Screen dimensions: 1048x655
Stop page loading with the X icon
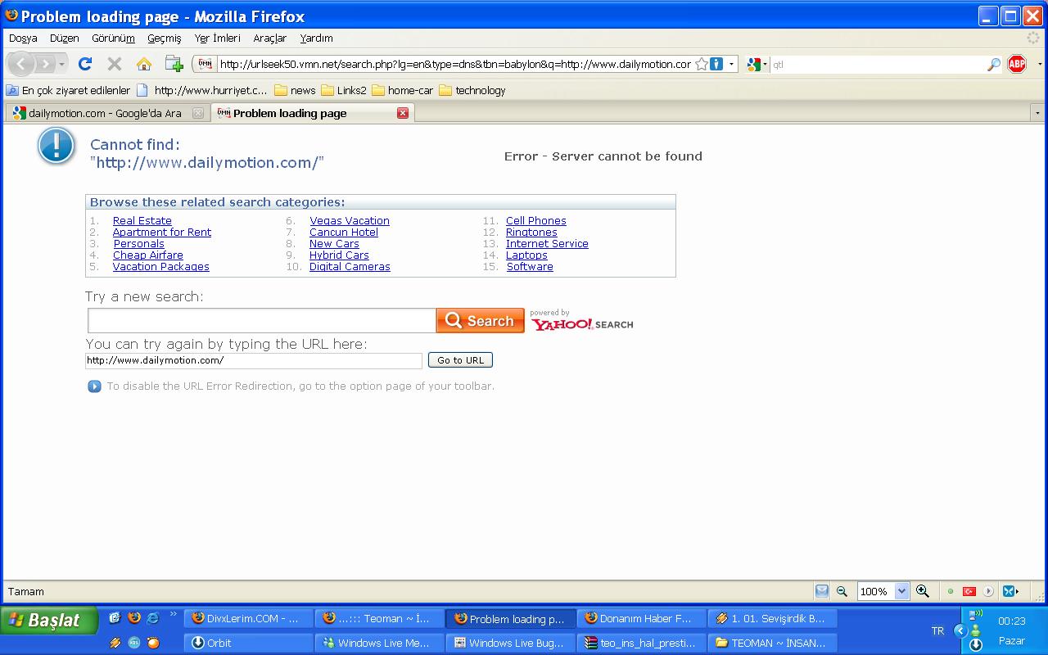pos(115,64)
